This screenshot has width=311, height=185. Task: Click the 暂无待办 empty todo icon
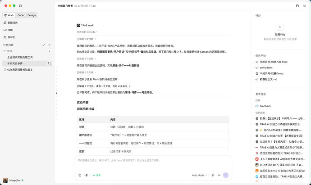(x=280, y=27)
